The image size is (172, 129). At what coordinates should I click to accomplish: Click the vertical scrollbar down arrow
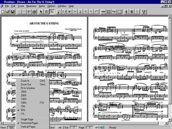click(x=170, y=120)
